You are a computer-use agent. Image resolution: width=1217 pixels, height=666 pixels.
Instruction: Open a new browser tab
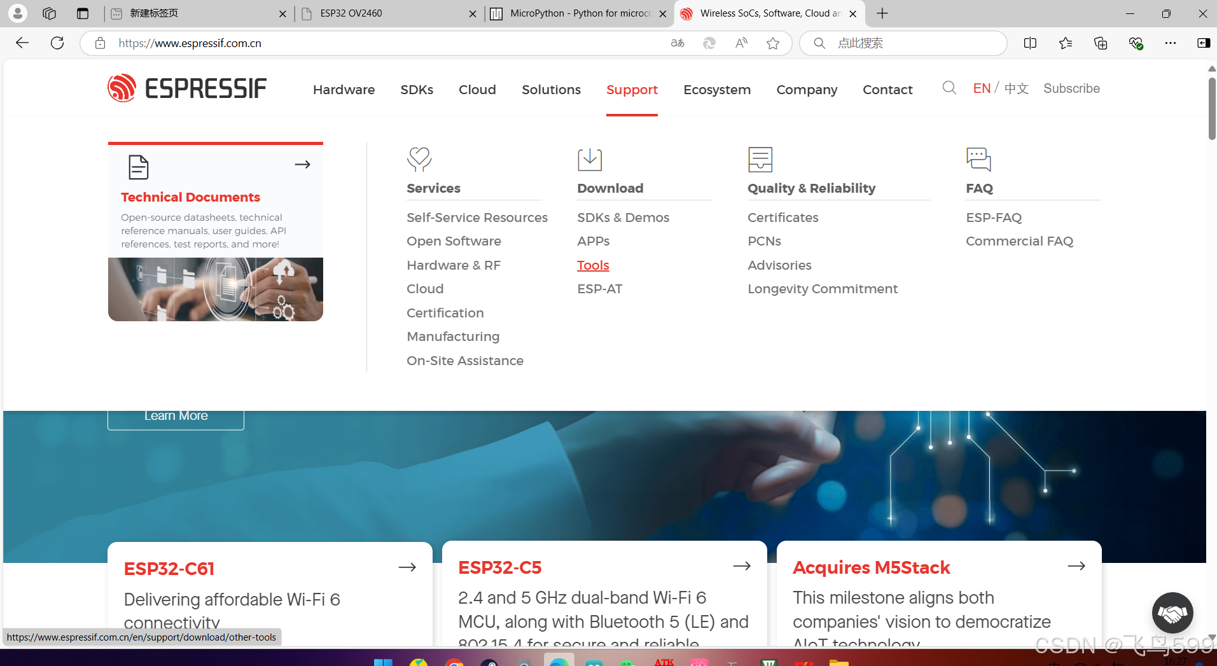click(882, 13)
